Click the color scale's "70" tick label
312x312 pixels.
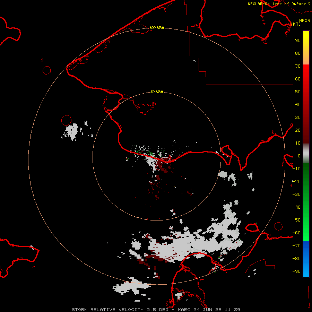tap(298, 66)
